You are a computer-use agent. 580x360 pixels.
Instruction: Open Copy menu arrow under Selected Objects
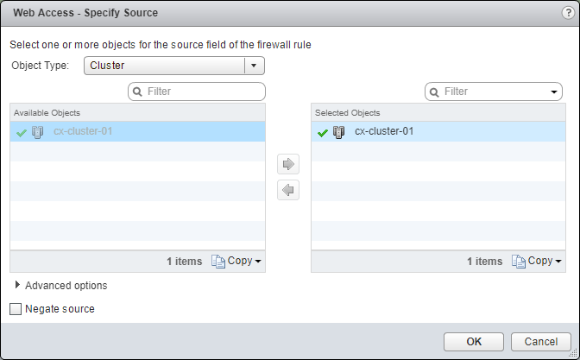point(558,261)
